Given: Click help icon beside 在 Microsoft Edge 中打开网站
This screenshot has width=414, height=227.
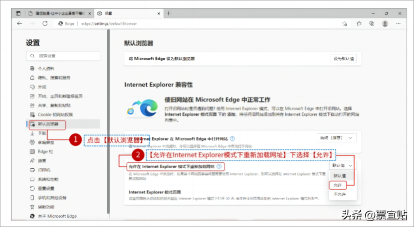Looking at the screenshot, I should (x=232, y=139).
